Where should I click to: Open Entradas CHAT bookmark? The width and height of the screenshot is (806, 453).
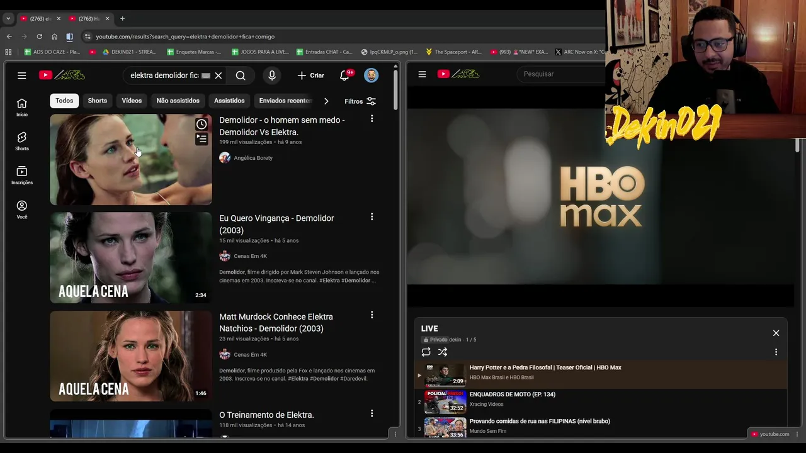pos(324,52)
